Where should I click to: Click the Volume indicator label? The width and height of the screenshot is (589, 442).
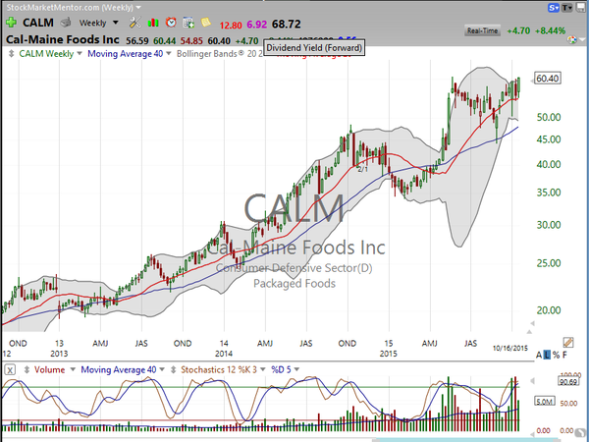(x=50, y=370)
